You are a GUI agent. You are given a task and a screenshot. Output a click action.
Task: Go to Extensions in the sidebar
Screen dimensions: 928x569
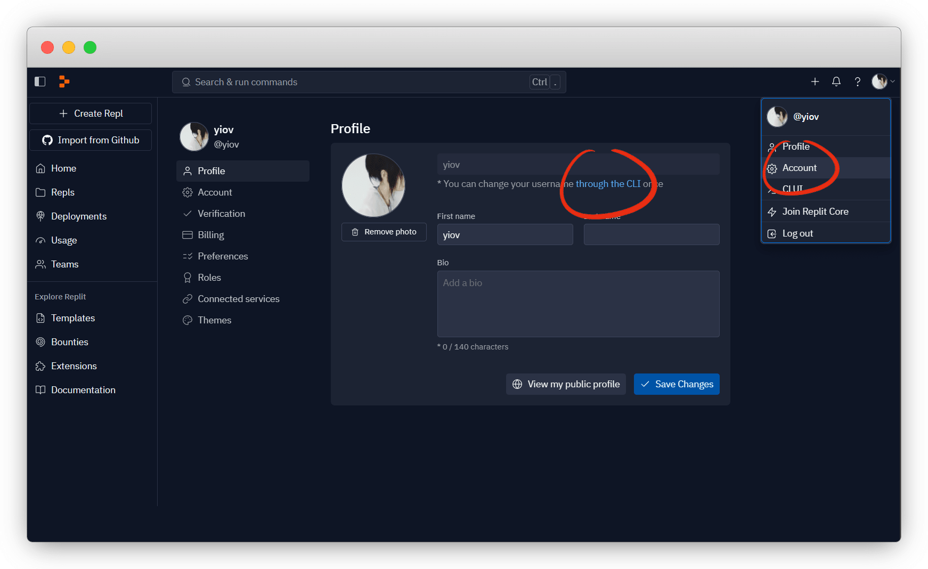74,366
